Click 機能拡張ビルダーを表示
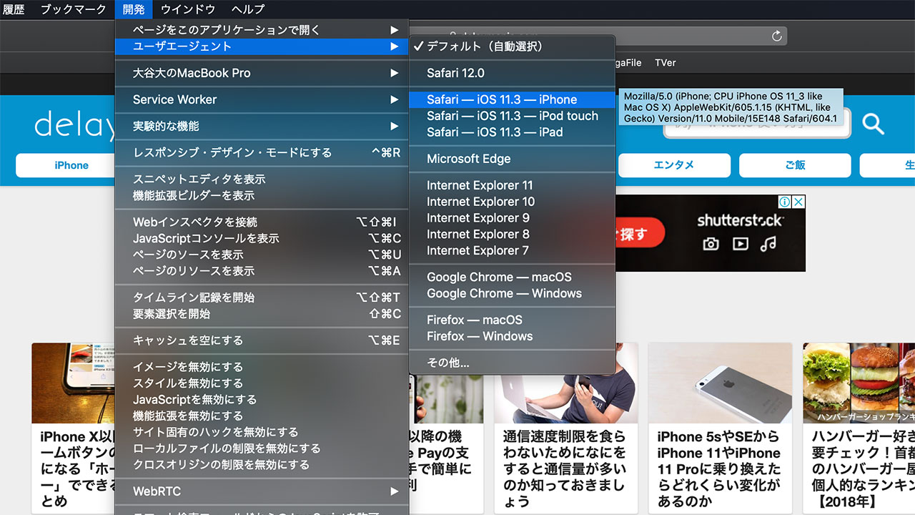This screenshot has width=915, height=515. point(262,195)
